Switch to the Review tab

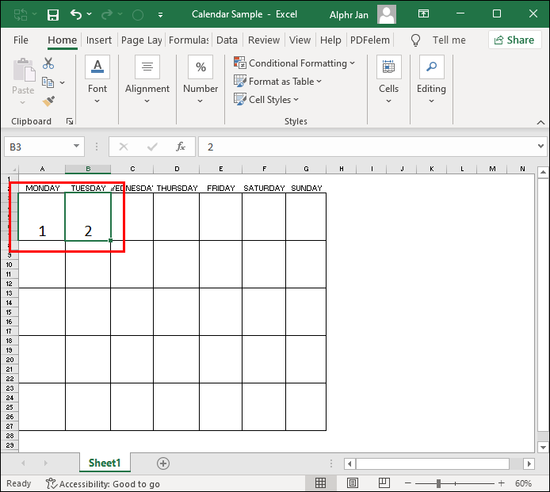coord(264,40)
